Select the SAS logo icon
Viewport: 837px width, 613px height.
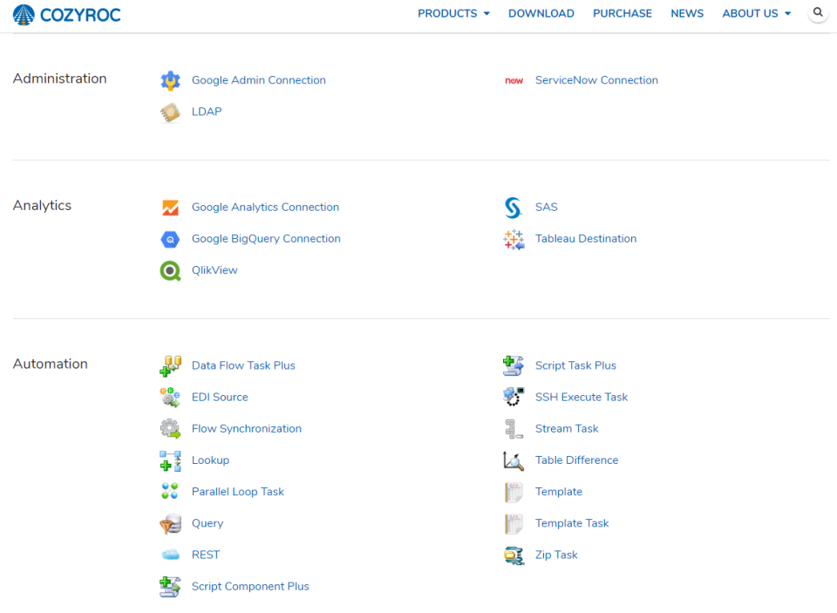click(514, 207)
